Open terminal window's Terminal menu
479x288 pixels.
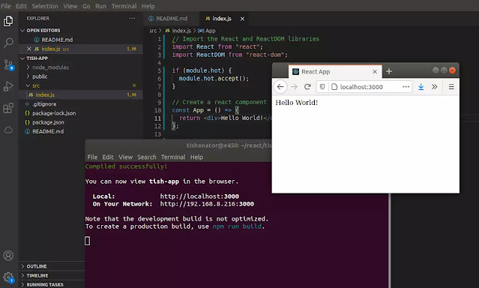coord(173,157)
